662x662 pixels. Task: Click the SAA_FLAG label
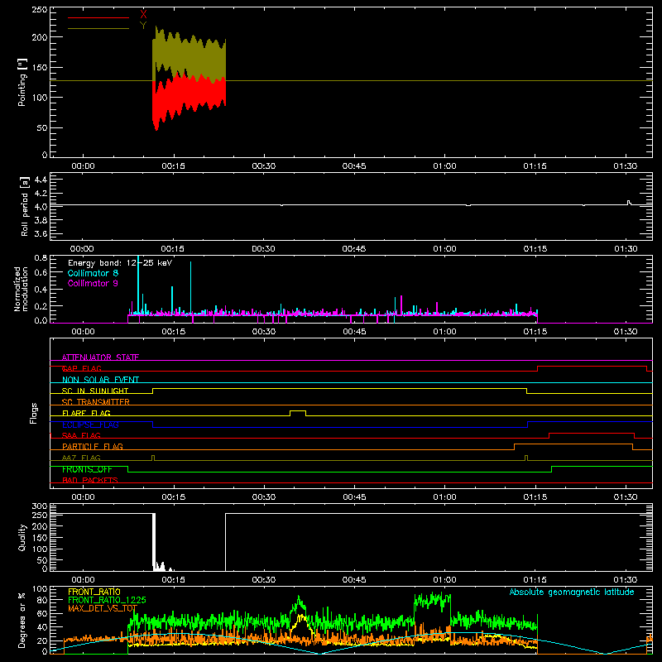coord(81,435)
